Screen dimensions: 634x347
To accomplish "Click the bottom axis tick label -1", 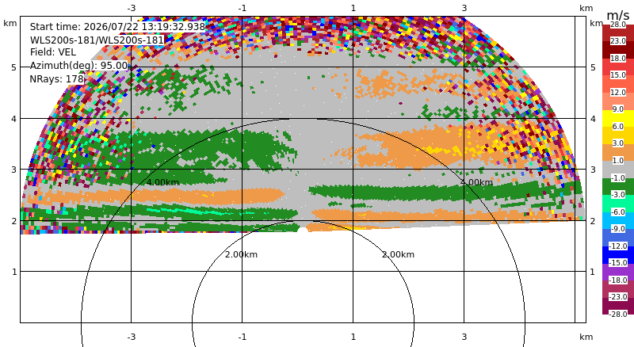I will click(x=242, y=337).
